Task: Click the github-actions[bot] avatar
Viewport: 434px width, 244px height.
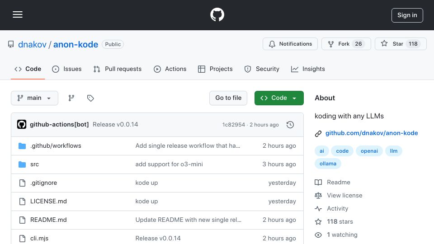Action: 22,125
